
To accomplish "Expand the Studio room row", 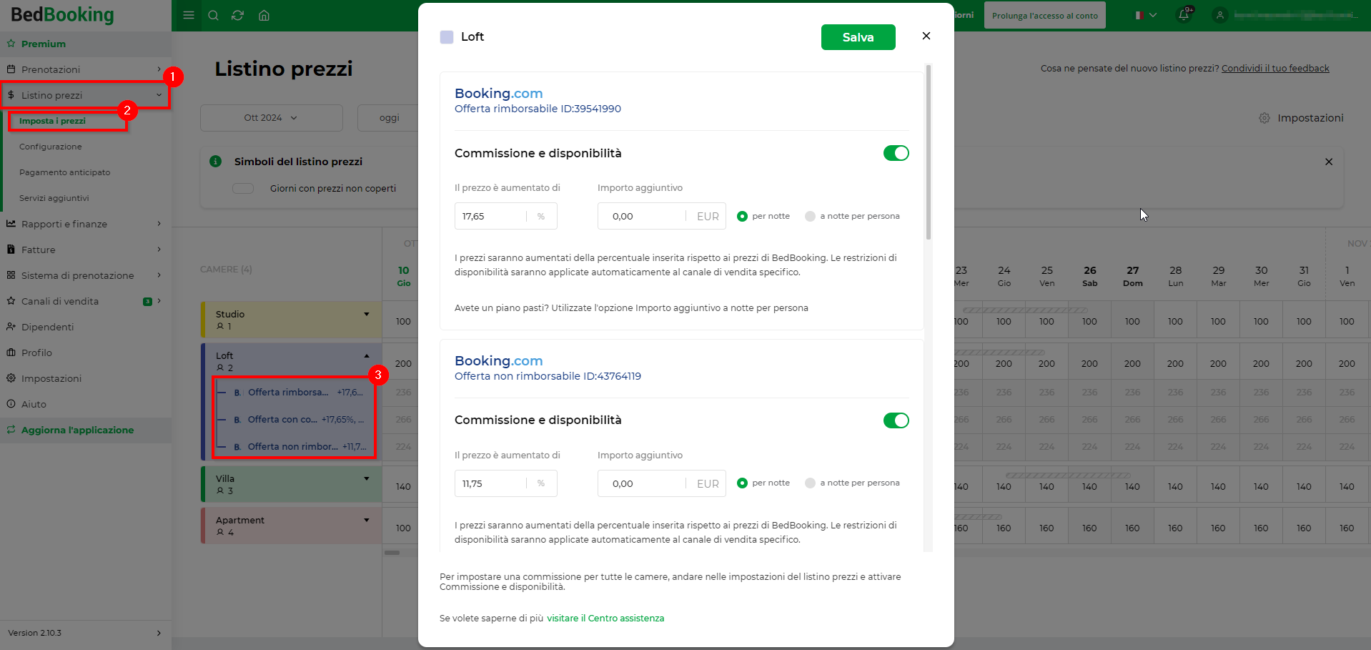I will pyautogui.click(x=367, y=314).
